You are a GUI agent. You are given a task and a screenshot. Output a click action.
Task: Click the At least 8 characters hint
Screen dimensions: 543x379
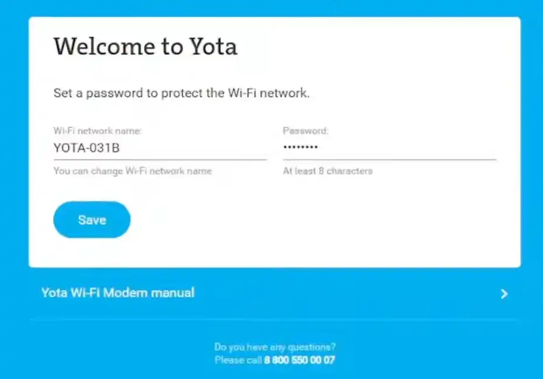(327, 171)
